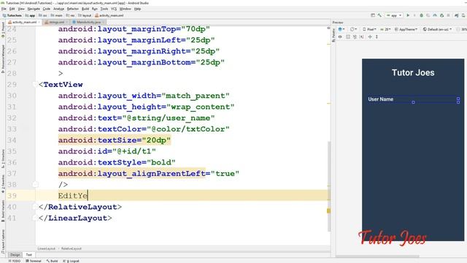467x263 pixels.
Task: Open the Build menu
Action: [85, 9]
